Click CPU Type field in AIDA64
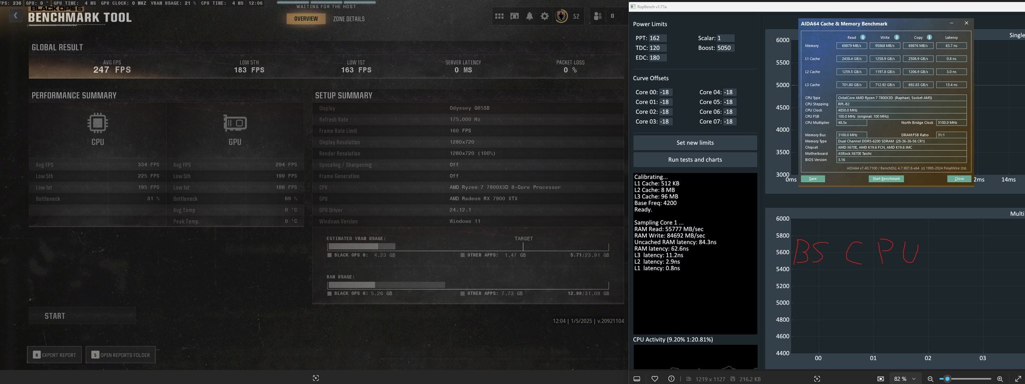The image size is (1025, 384). [x=901, y=97]
